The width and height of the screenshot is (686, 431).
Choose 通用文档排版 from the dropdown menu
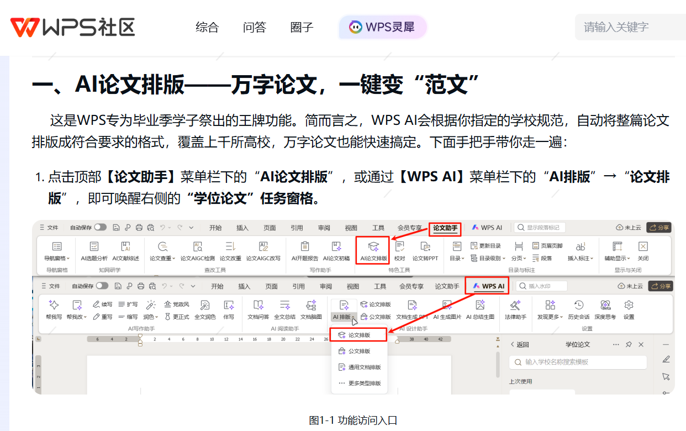pos(359,367)
